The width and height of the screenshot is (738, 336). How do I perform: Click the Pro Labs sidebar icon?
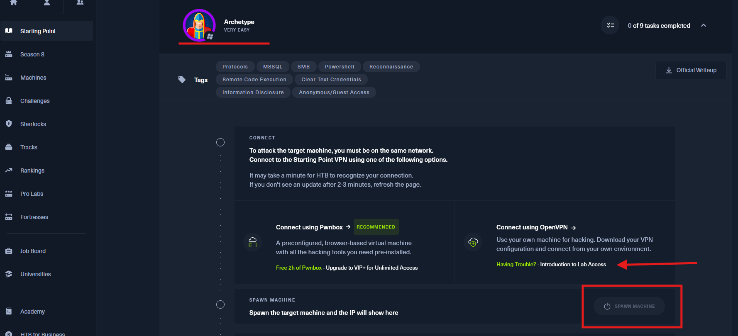[x=9, y=193]
